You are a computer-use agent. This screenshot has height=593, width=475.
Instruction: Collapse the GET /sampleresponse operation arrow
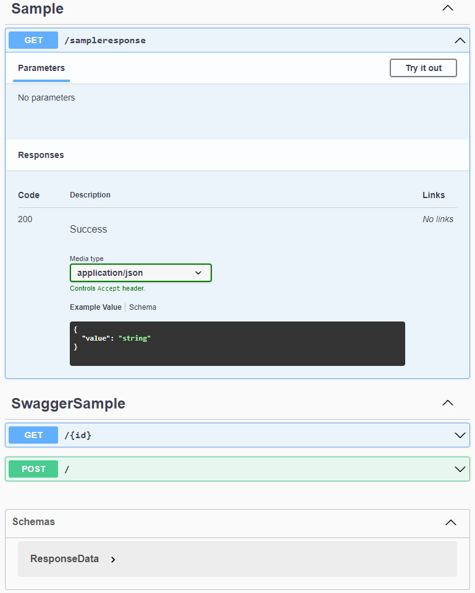(x=460, y=41)
